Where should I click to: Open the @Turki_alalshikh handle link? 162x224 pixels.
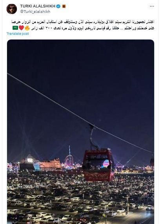point(35,12)
